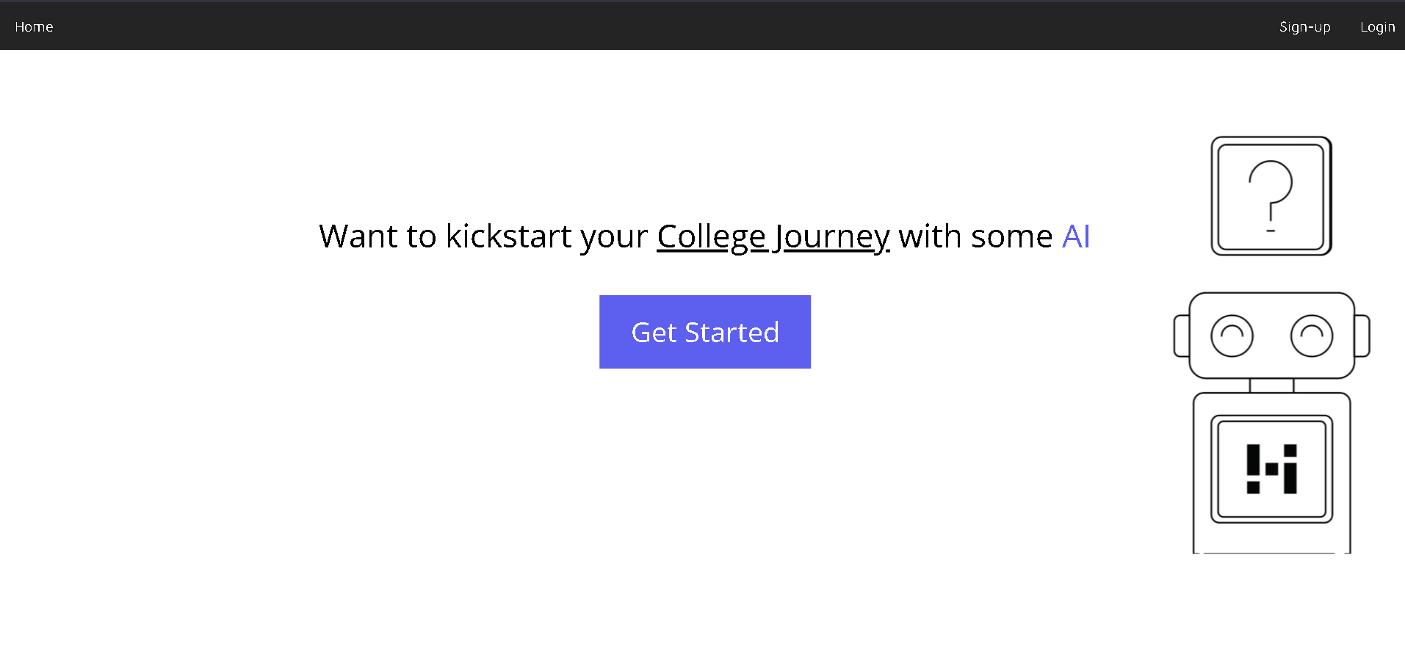Click 'with some' text in the headline
The width and height of the screenshot is (1405, 652).
click(x=976, y=236)
